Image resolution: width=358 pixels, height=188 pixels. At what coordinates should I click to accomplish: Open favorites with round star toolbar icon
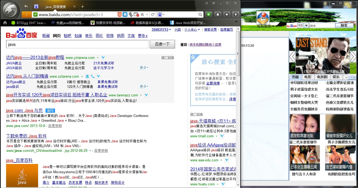[227, 15]
